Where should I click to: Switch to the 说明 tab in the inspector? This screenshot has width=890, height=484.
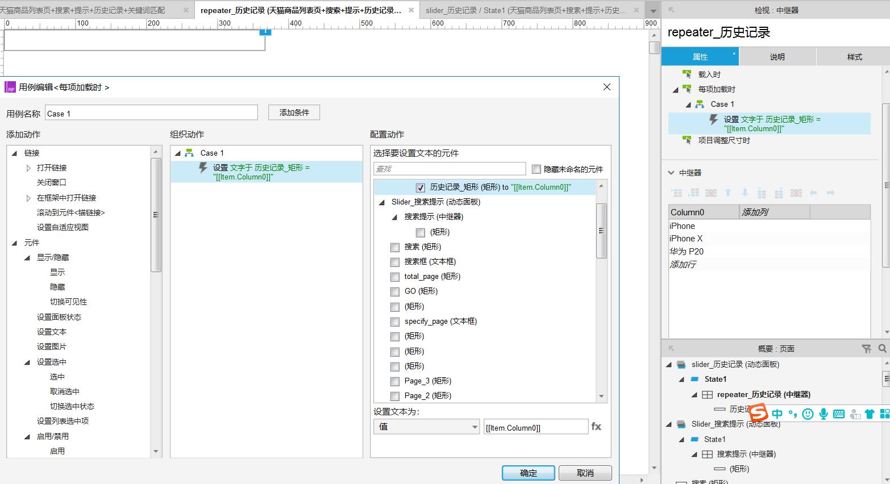(x=777, y=57)
